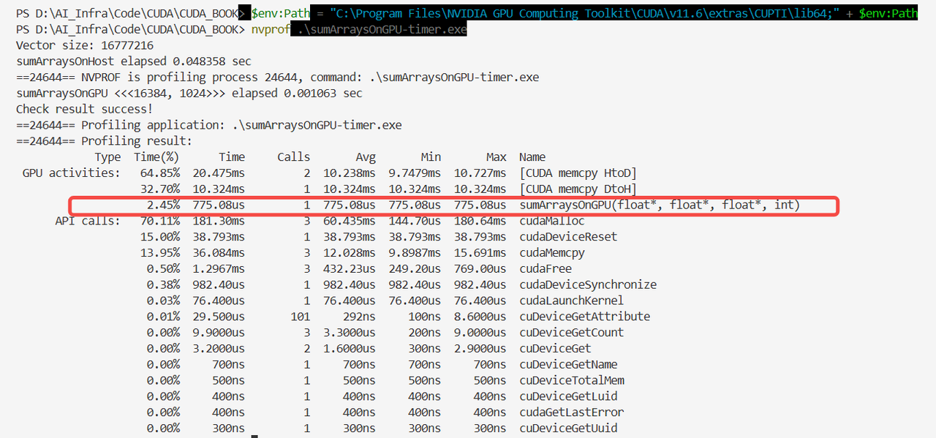Image resolution: width=936 pixels, height=438 pixels.
Task: Click the '181.30ms' time value
Action: point(219,221)
